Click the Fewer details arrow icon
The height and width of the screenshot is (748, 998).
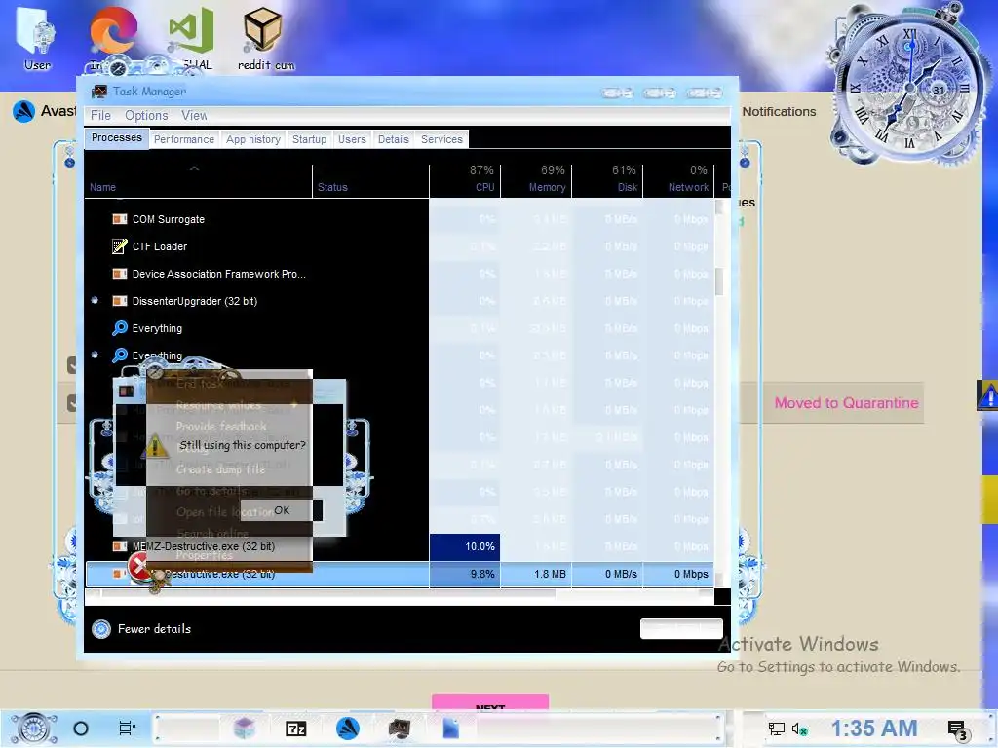(x=101, y=629)
